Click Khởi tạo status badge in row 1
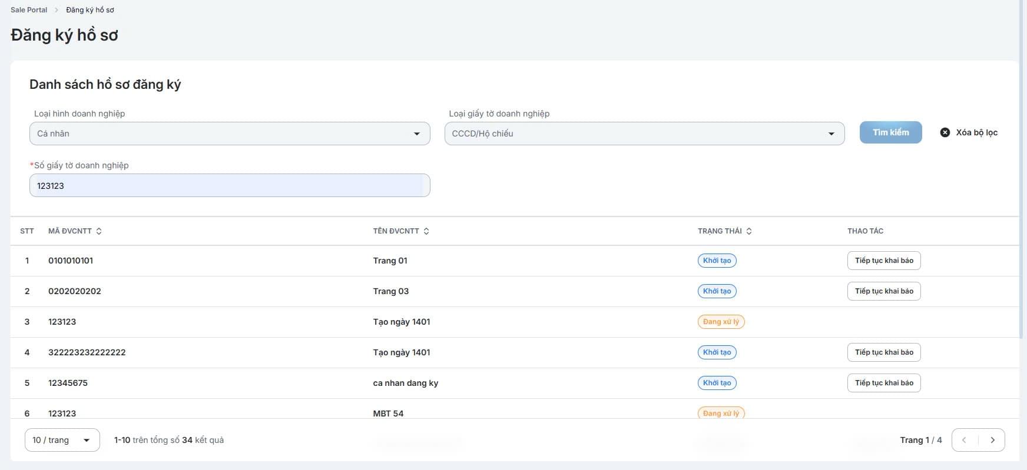1027x470 pixels. click(717, 261)
